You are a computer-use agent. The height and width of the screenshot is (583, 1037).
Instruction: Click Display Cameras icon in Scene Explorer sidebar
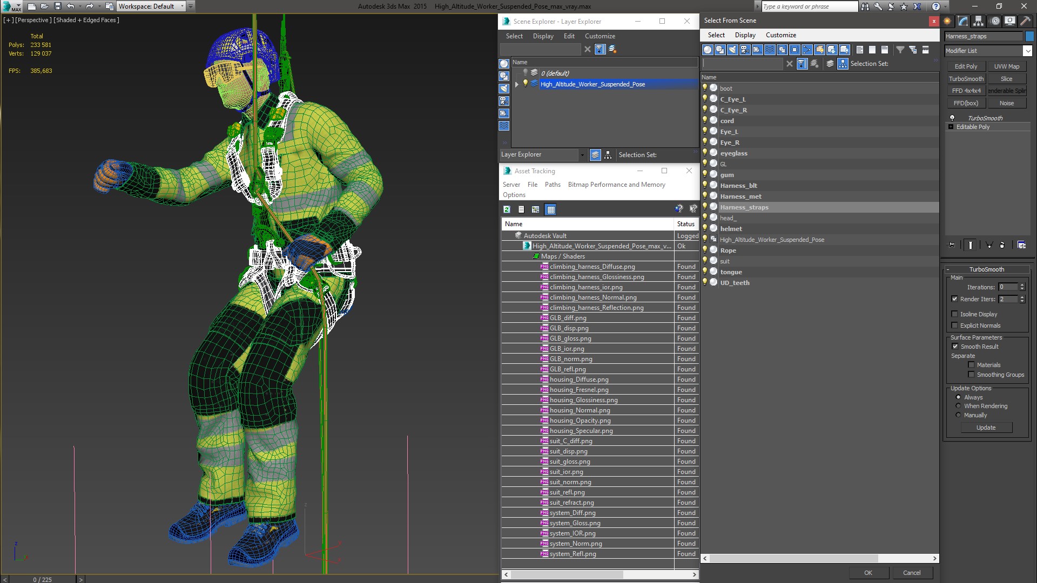(x=504, y=101)
